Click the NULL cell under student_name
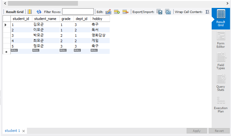This screenshot has height=136, width=231. click(x=46, y=51)
